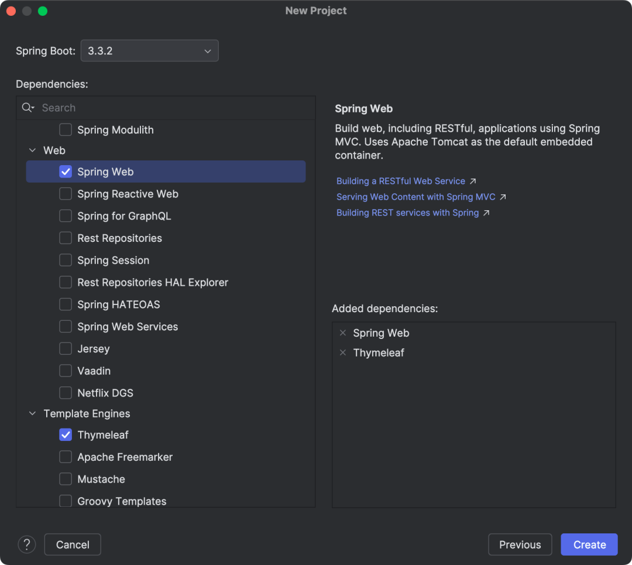
Task: Check the Apache Freemarker box
Action: 66,457
